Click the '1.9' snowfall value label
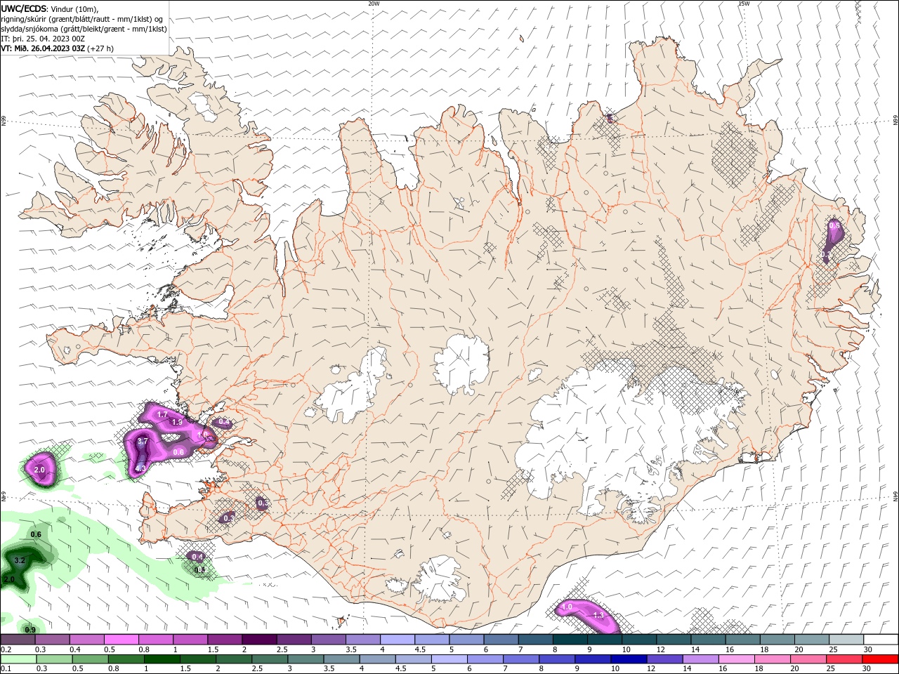Image resolution: width=899 pixels, height=674 pixels. [177, 422]
